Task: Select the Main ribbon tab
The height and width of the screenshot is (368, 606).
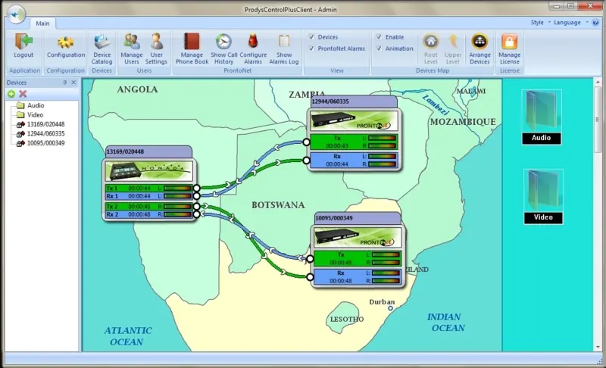Action: [x=42, y=23]
